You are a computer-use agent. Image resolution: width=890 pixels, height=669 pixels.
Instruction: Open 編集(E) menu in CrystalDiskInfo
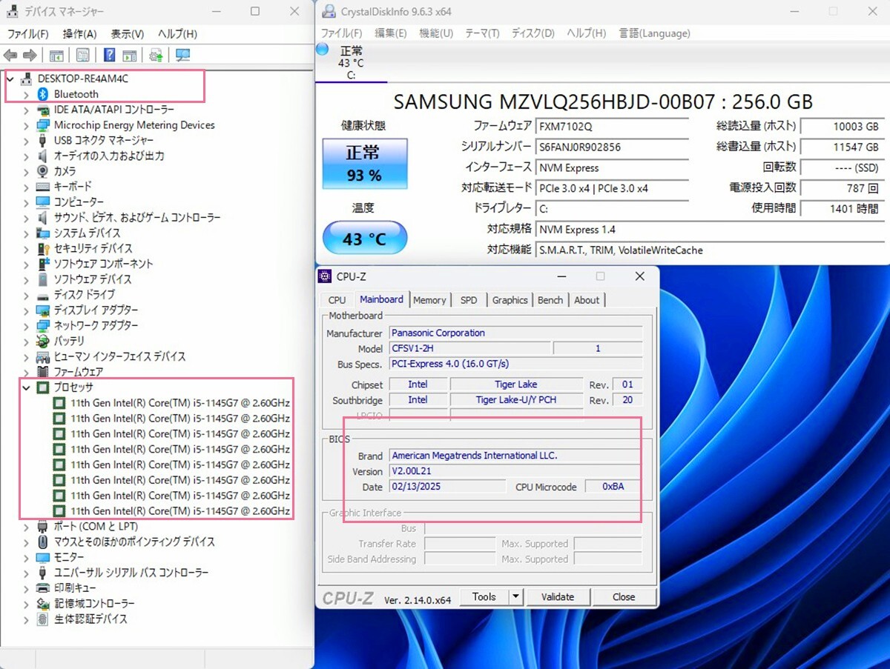click(391, 33)
